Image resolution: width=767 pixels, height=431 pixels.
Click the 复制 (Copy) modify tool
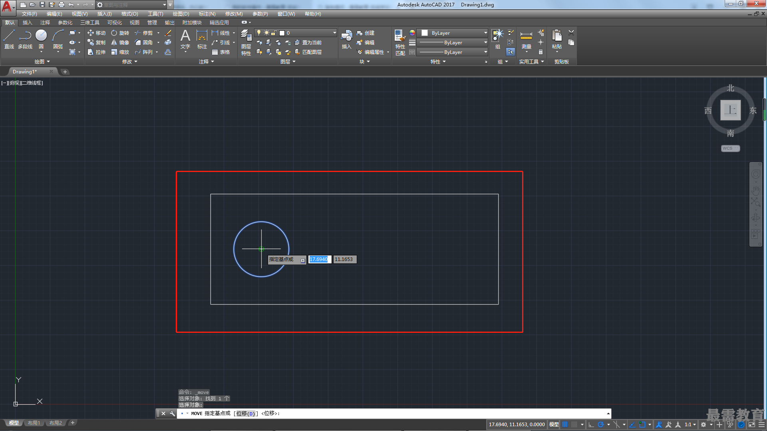coord(96,42)
